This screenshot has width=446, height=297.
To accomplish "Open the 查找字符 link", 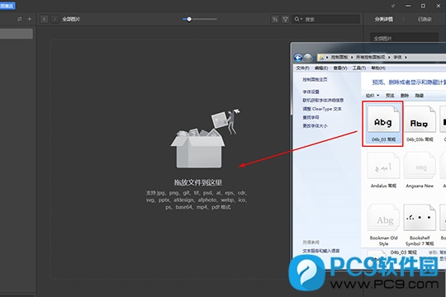I will coord(311,117).
